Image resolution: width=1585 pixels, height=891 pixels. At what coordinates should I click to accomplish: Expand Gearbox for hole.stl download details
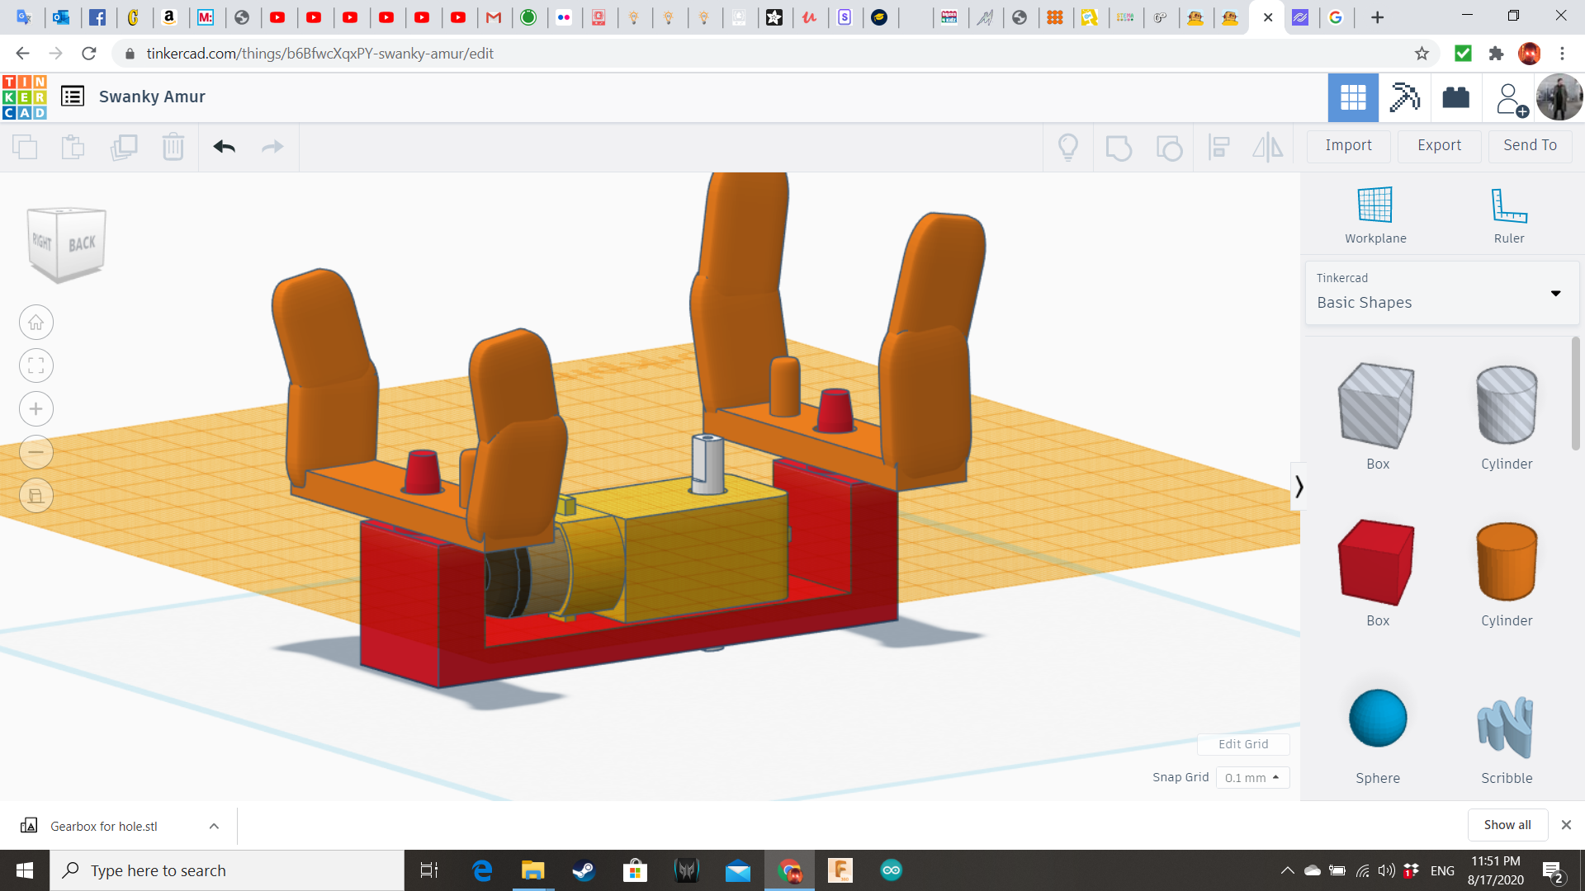tap(213, 825)
